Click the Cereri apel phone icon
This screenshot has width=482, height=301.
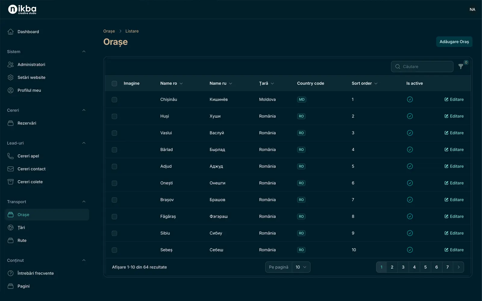tap(11, 156)
